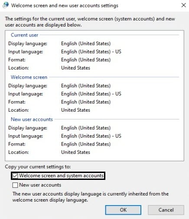Click the New user accounts section header

tap(32, 119)
